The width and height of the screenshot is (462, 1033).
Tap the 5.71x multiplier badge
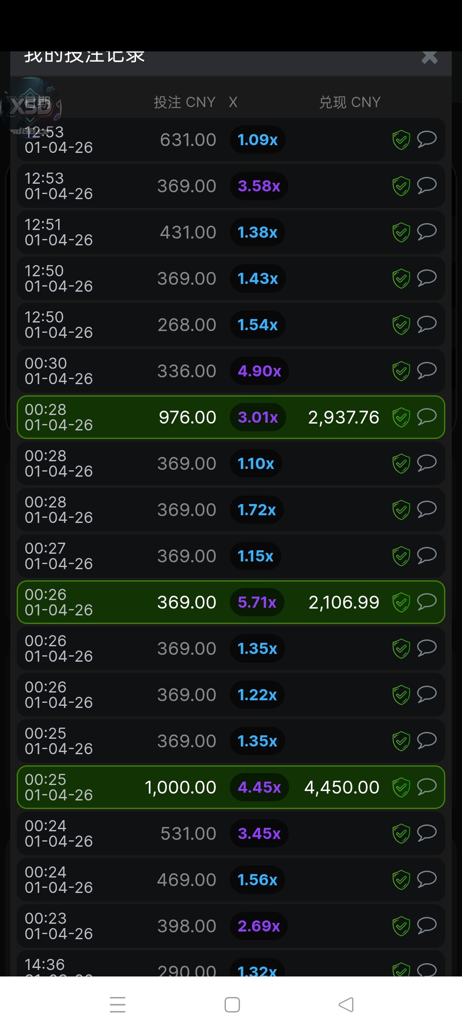click(257, 602)
